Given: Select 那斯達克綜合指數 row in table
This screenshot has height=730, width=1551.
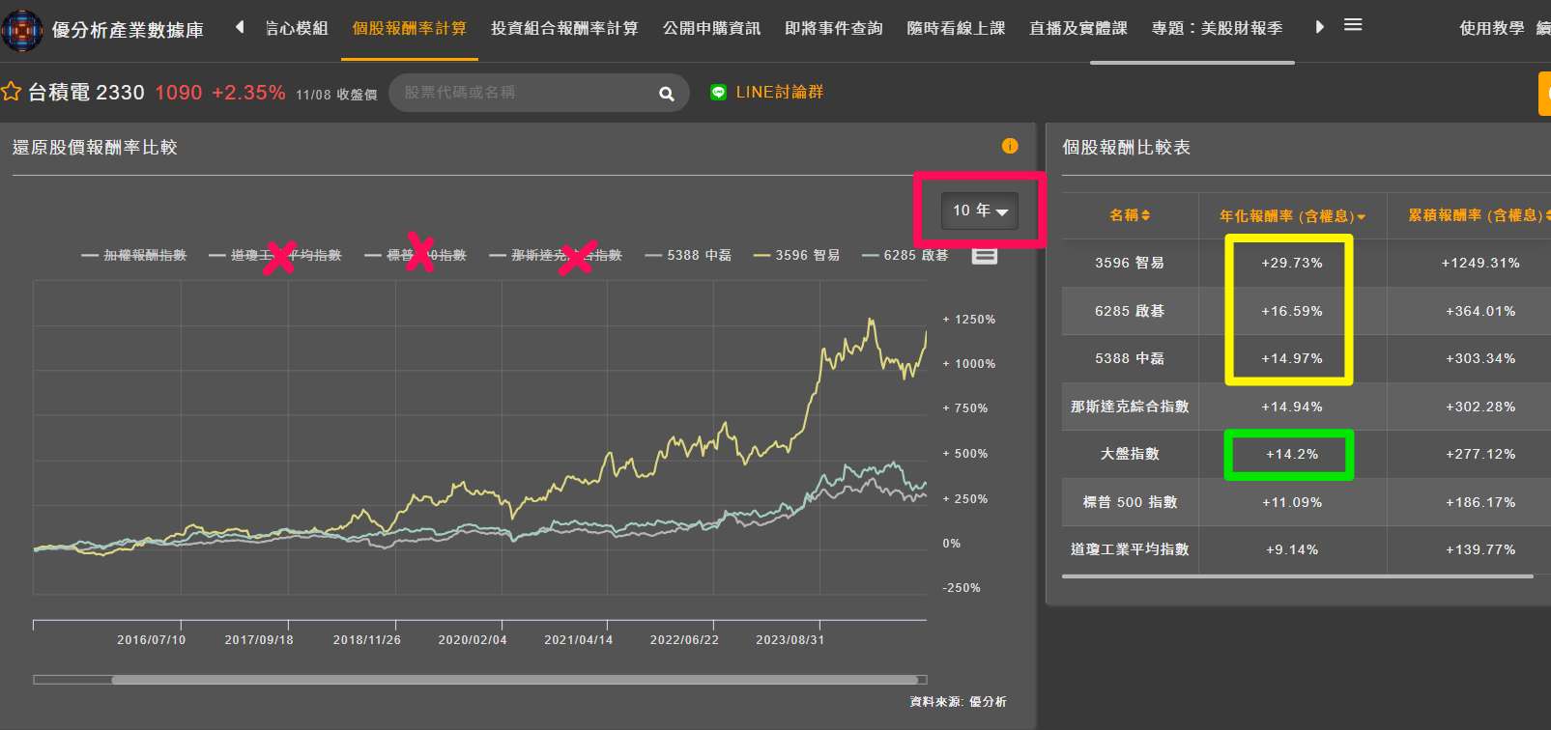Looking at the screenshot, I should coord(1130,407).
